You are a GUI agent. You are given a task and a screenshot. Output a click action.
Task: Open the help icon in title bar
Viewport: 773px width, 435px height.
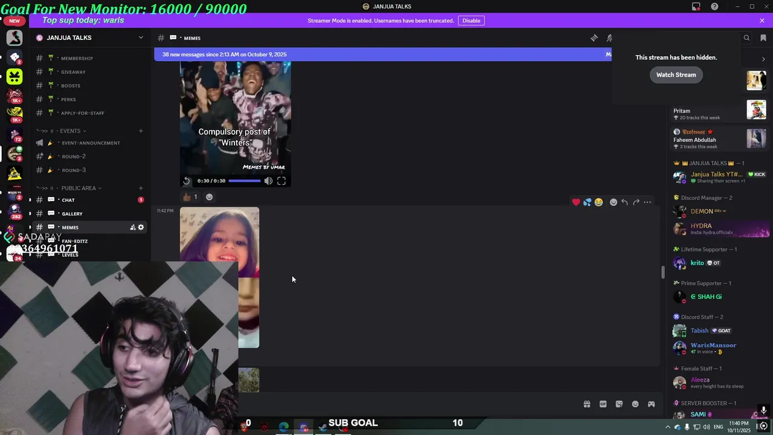pyautogui.click(x=715, y=7)
